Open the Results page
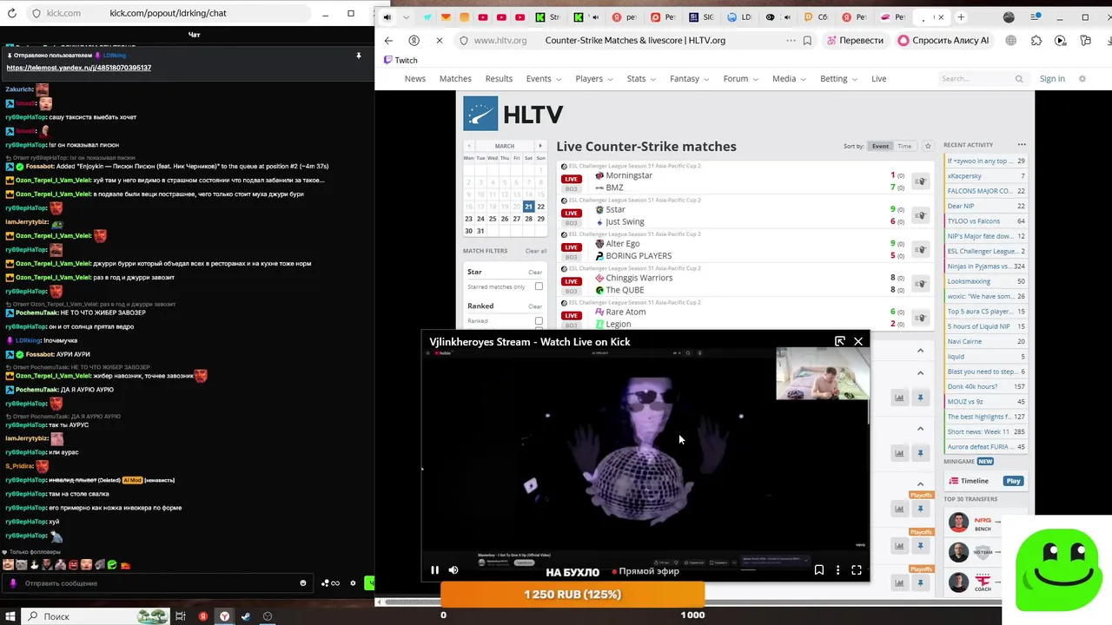The height and width of the screenshot is (625, 1112). pyautogui.click(x=499, y=78)
